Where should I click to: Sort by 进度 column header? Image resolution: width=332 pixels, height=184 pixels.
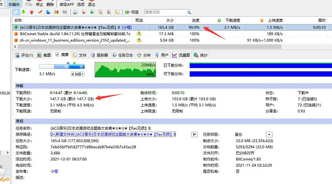(188, 21)
